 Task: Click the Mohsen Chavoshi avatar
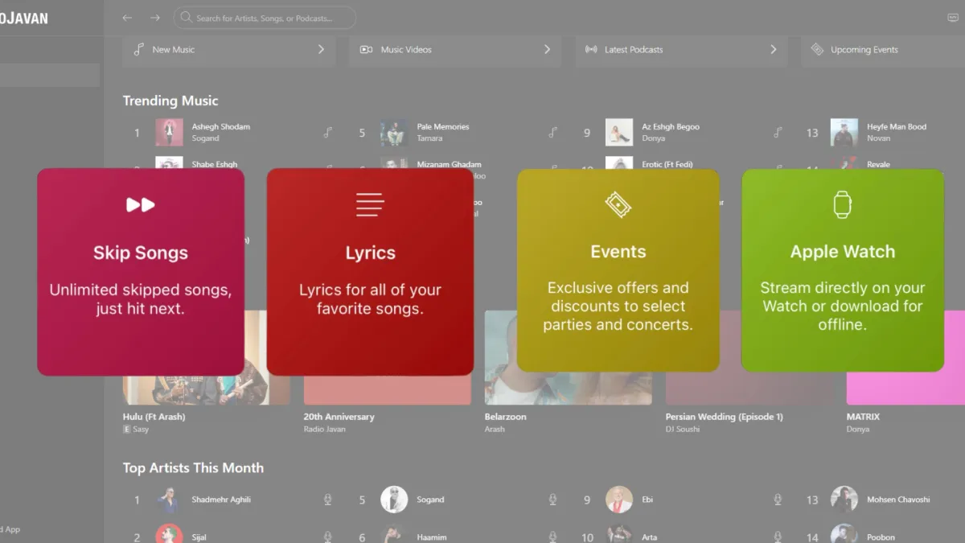pyautogui.click(x=844, y=500)
